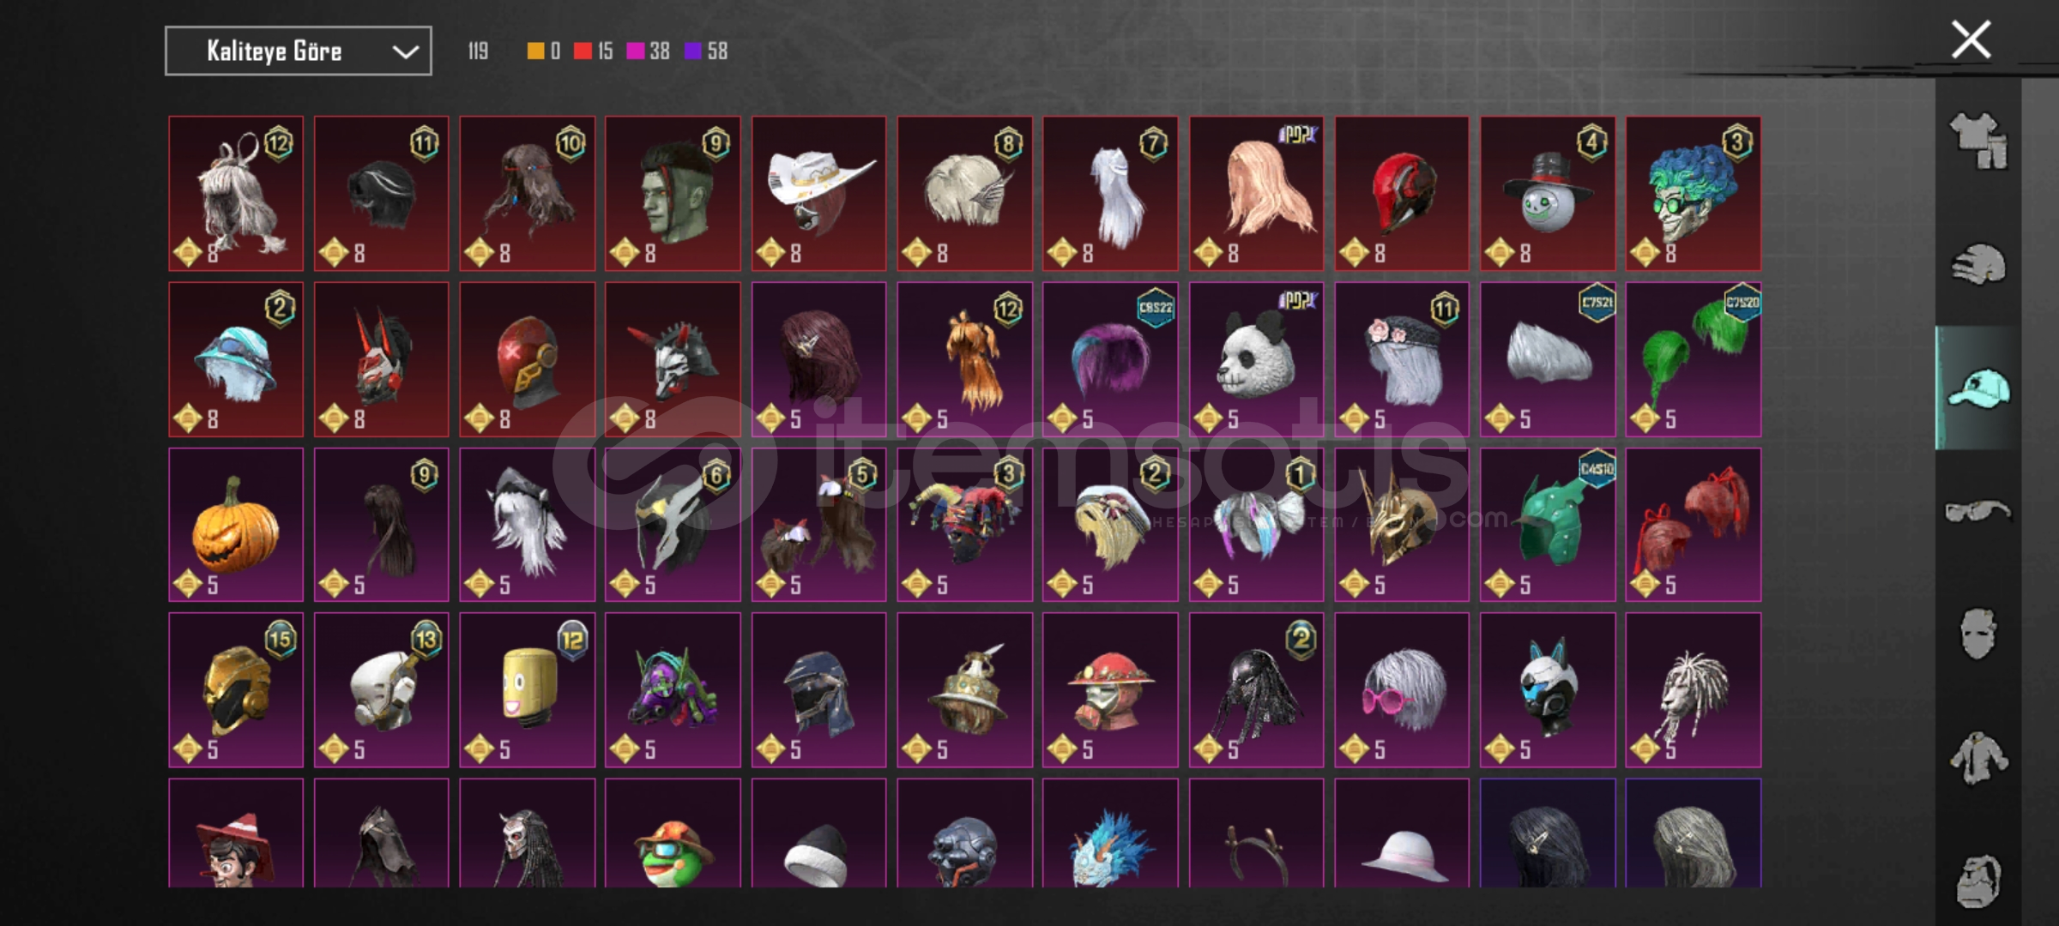The height and width of the screenshot is (926, 2059).
Task: Select the green clown hair with glasses
Action: (1693, 194)
